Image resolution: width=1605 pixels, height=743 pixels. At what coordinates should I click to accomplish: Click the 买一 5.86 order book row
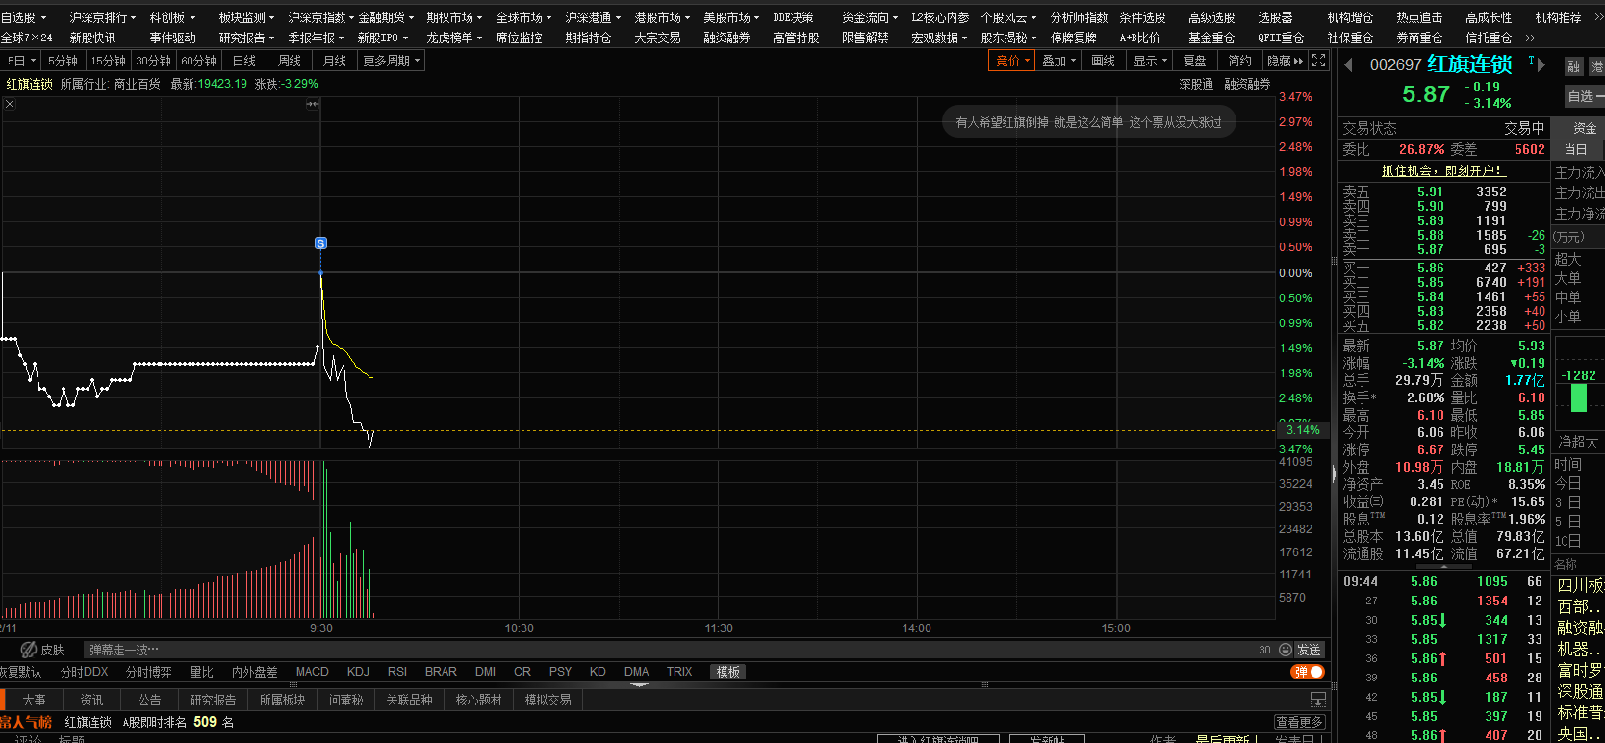click(1442, 268)
